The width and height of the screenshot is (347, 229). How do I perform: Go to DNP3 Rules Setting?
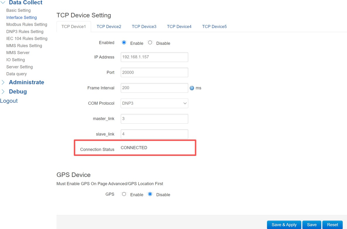25,32
